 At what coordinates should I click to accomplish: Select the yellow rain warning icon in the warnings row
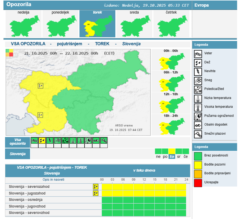click(42, 141)
